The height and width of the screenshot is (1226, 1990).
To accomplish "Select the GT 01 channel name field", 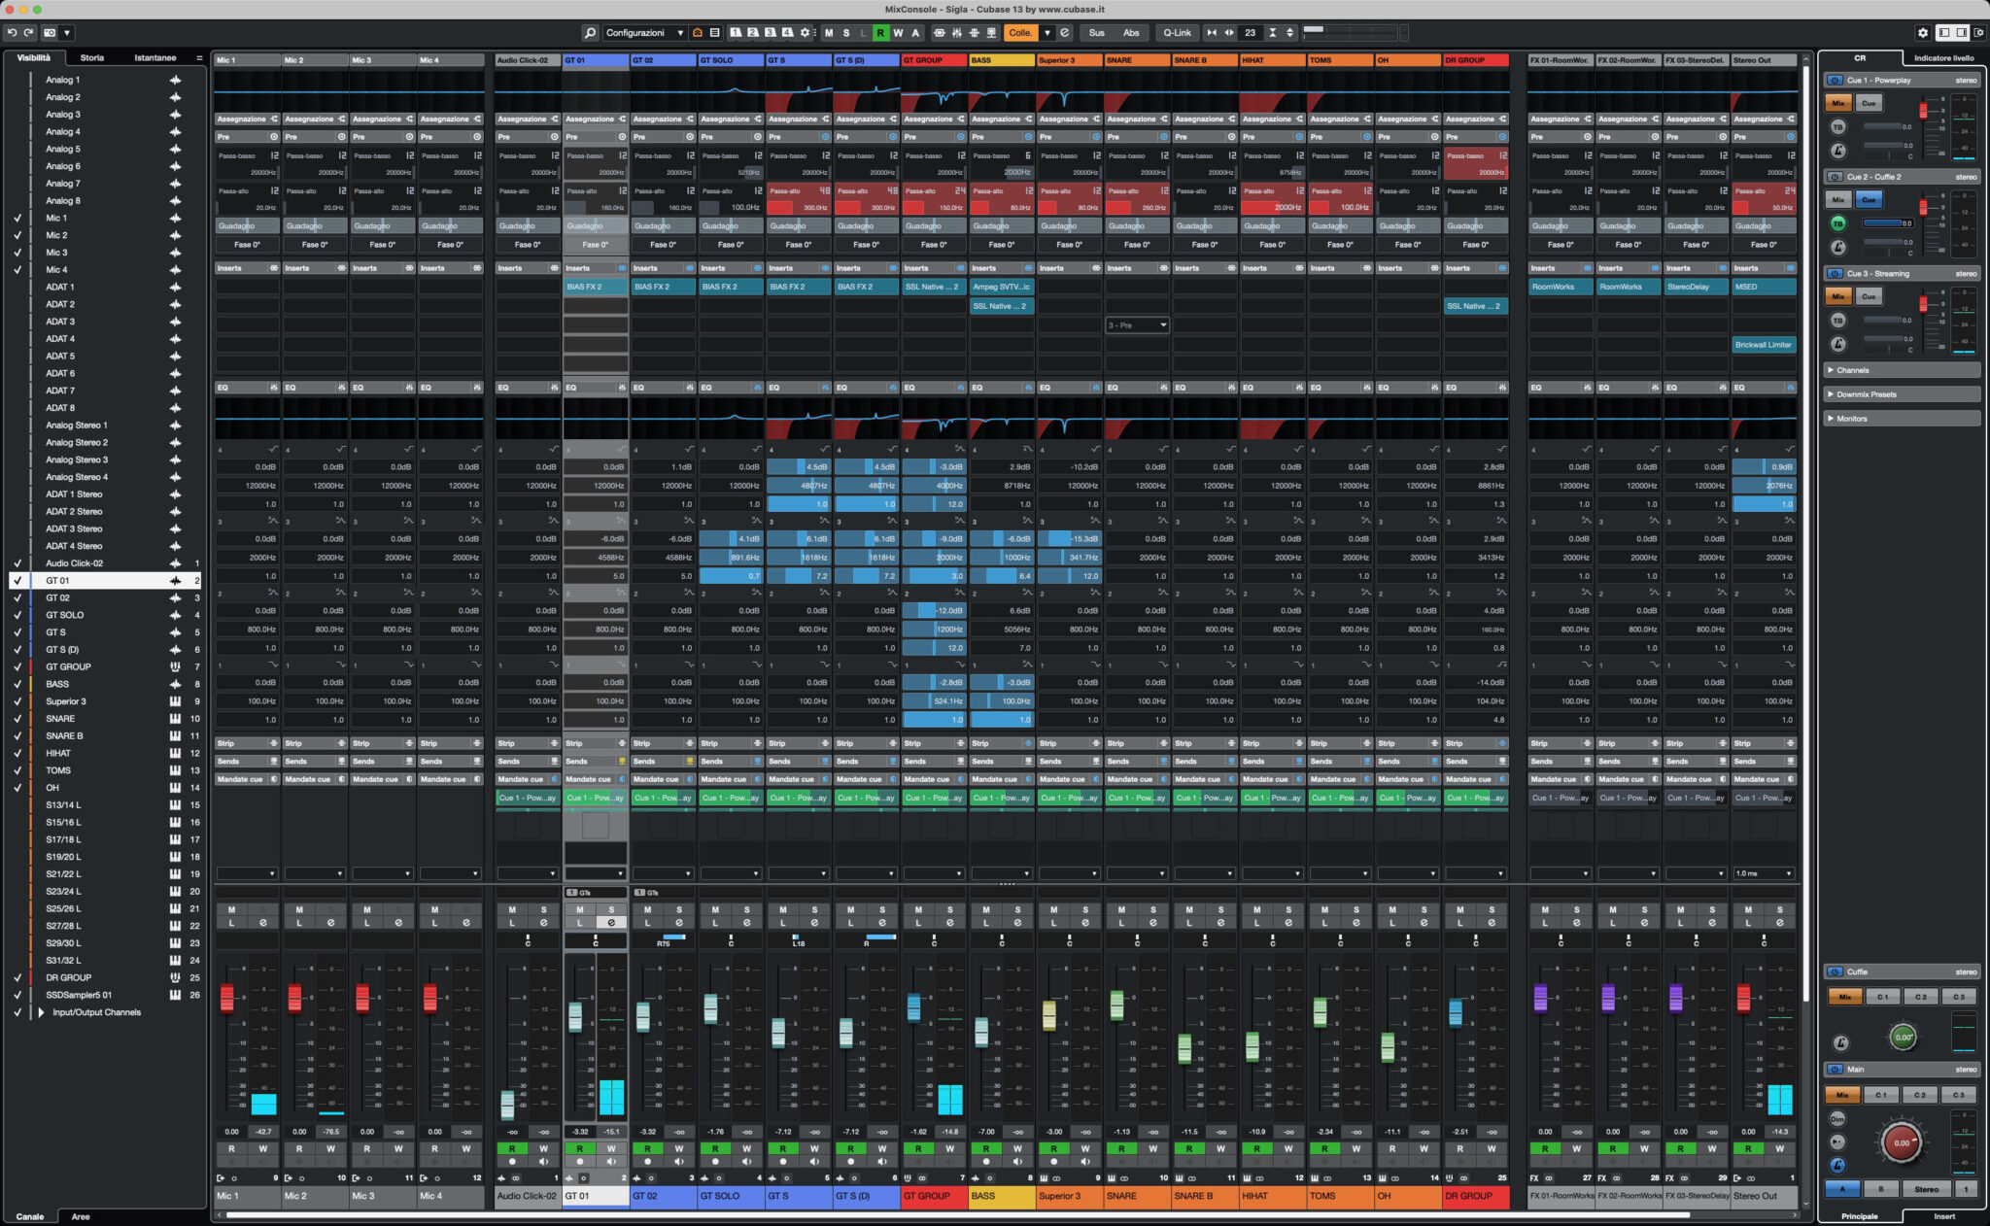I will tap(596, 1196).
